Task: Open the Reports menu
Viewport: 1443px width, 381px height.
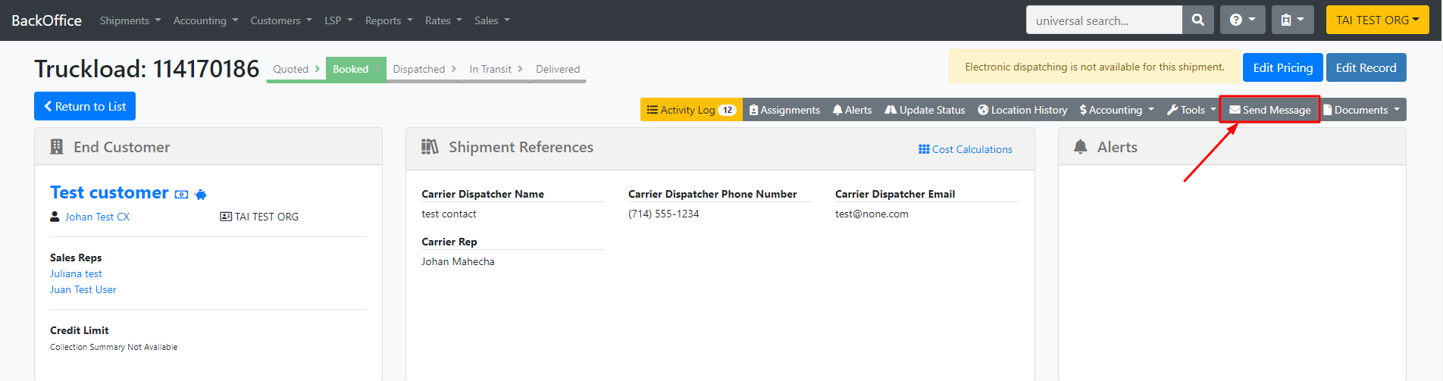Action: point(389,20)
